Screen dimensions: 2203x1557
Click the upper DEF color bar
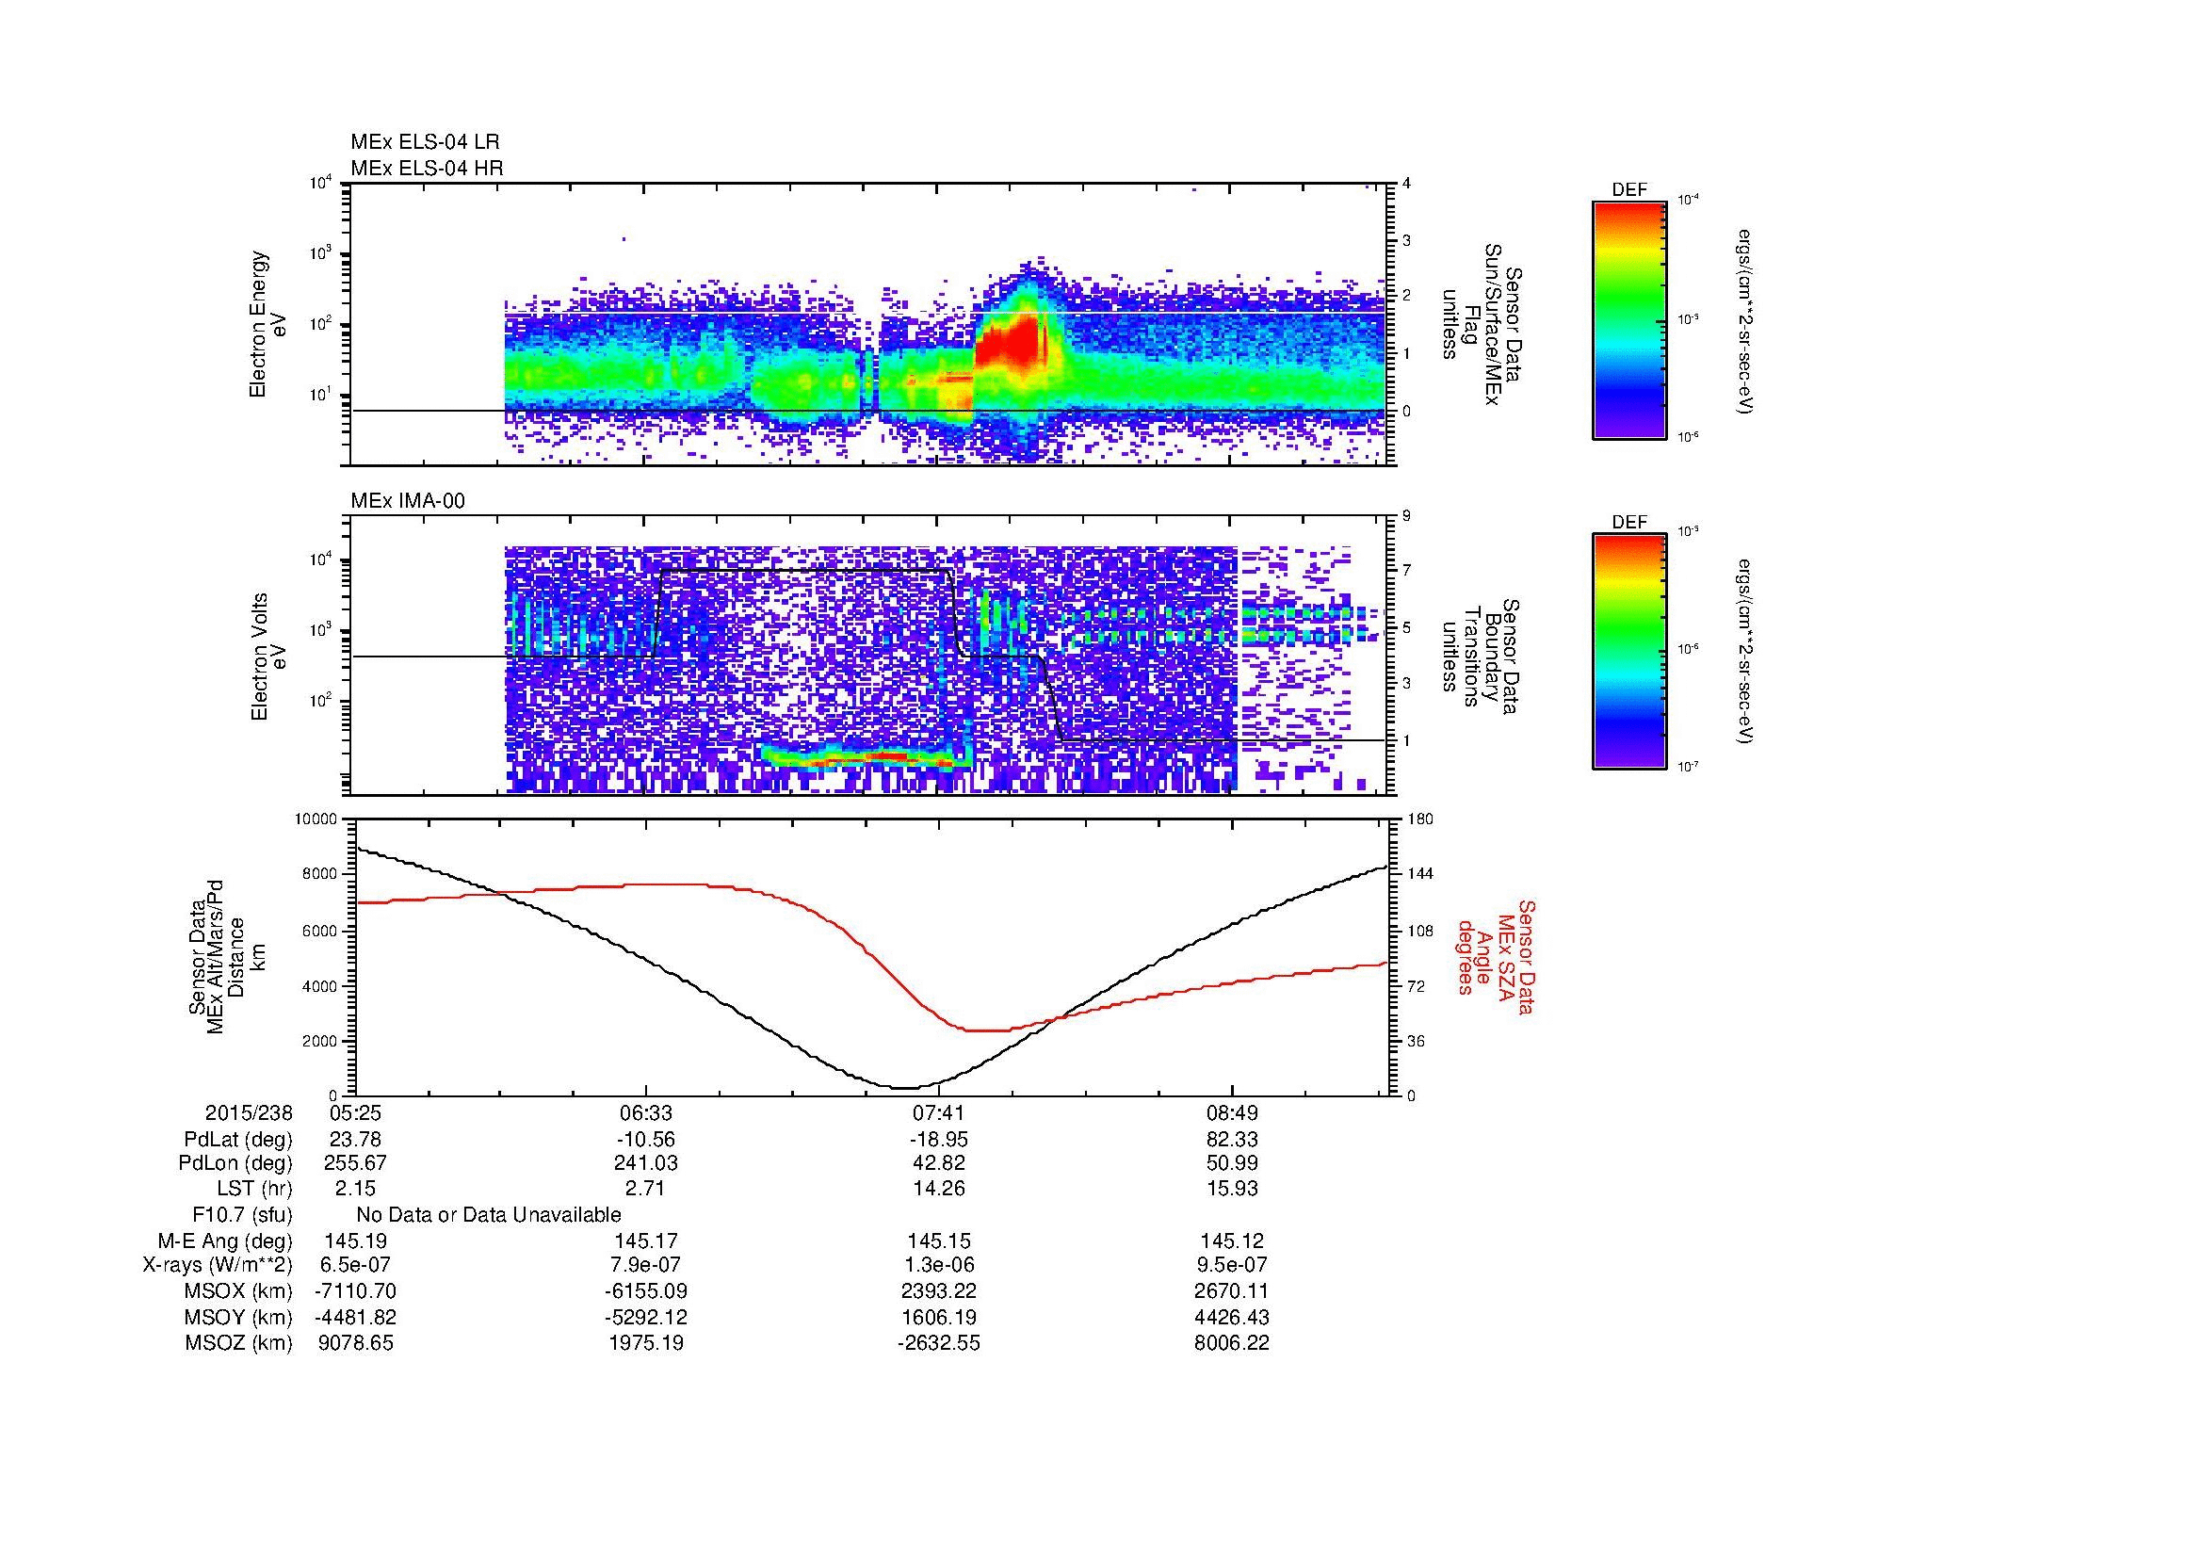pyautogui.click(x=1629, y=319)
